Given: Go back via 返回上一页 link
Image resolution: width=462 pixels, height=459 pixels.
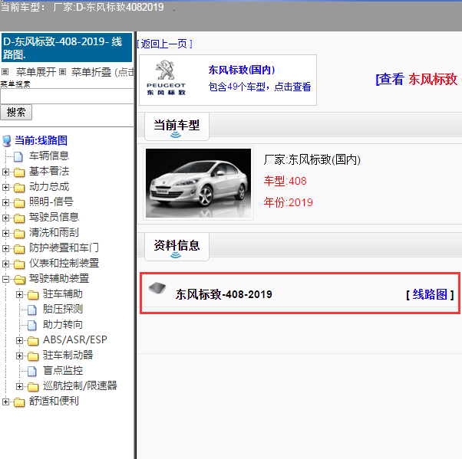Looking at the screenshot, I should pos(165,44).
